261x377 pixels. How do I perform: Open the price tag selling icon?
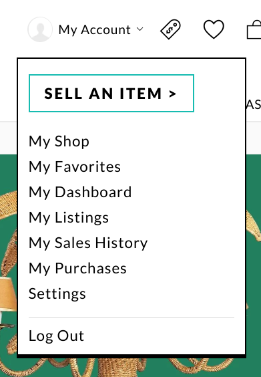click(170, 29)
